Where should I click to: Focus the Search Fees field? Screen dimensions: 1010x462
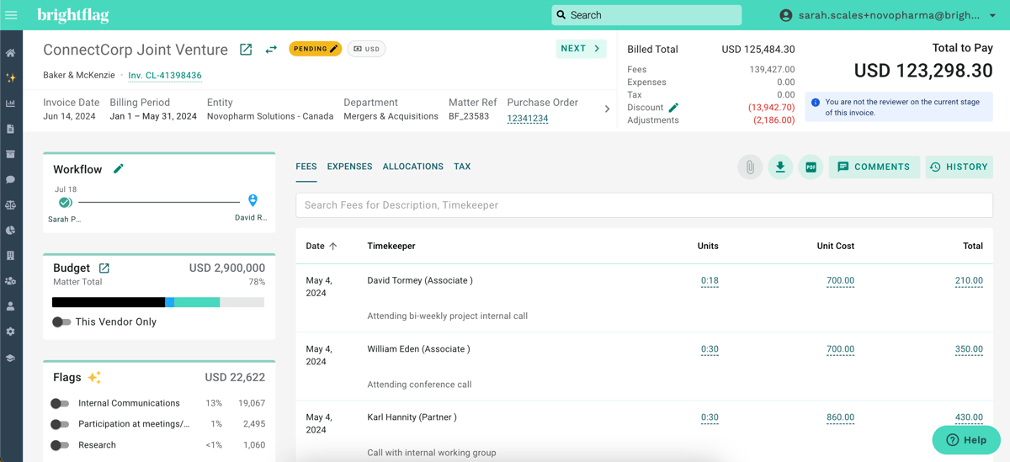(644, 205)
